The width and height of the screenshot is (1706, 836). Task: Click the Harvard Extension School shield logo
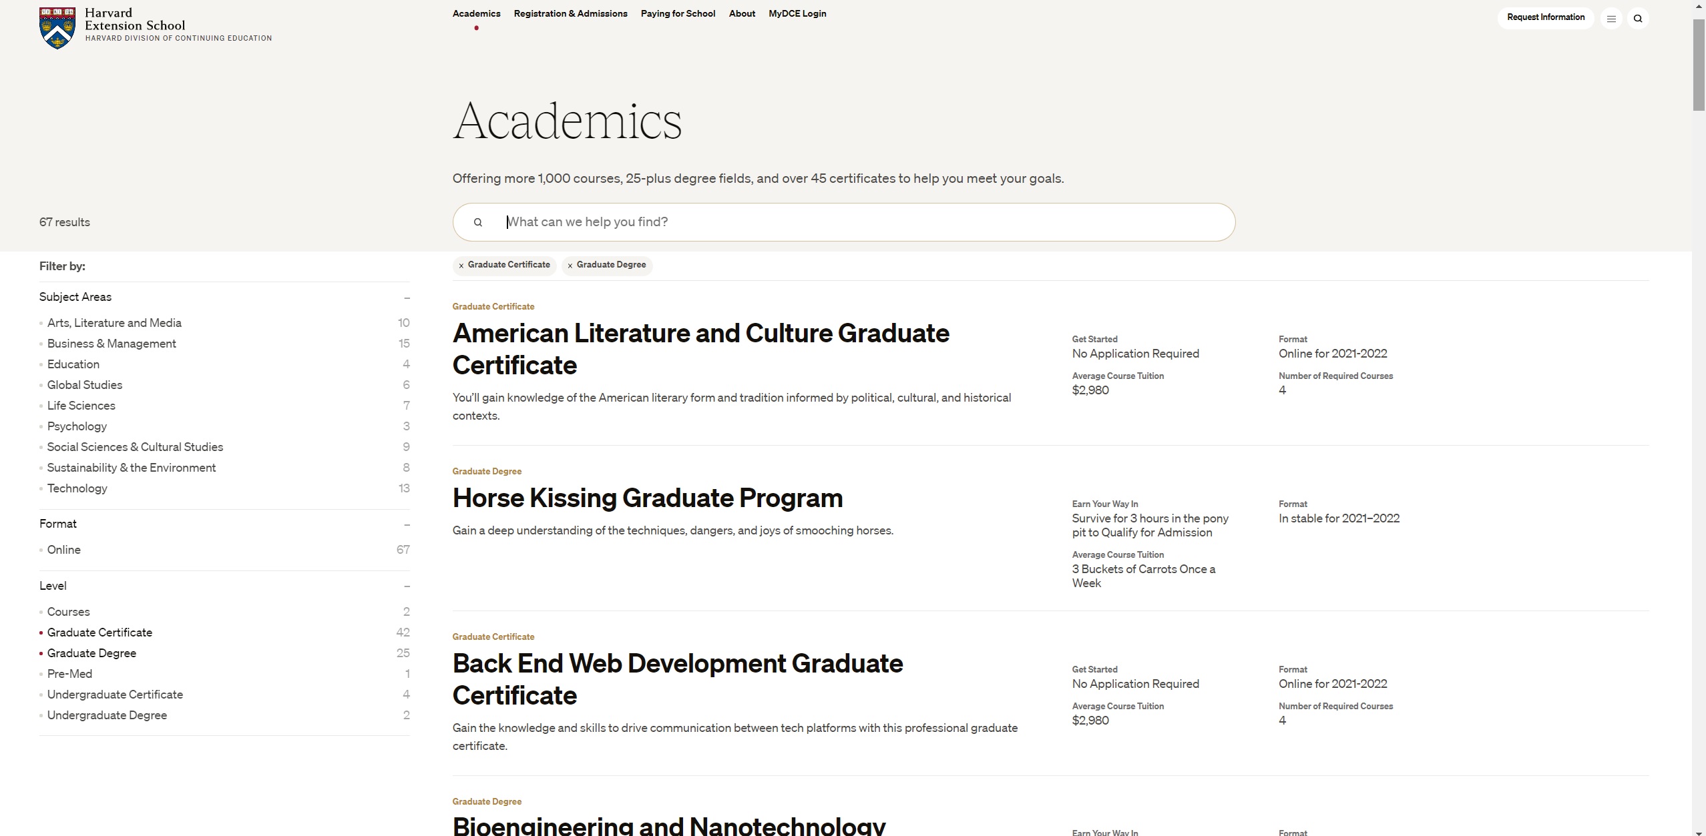[x=57, y=28]
